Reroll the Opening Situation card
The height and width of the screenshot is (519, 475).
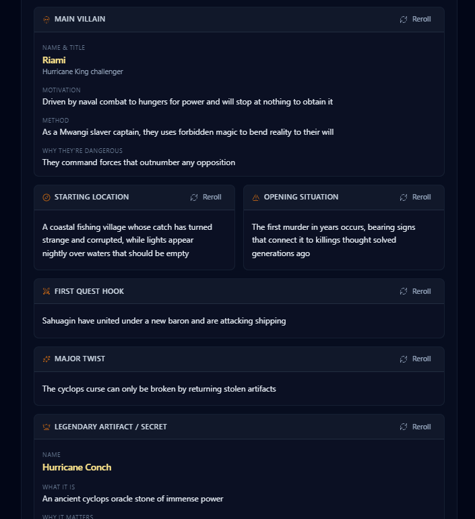(415, 197)
